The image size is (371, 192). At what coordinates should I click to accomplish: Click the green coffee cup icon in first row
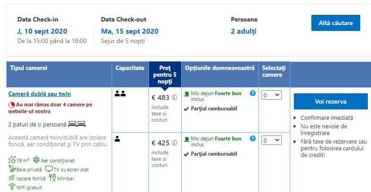click(x=187, y=93)
